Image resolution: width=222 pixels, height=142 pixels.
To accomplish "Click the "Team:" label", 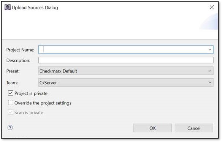I will point(12,83).
